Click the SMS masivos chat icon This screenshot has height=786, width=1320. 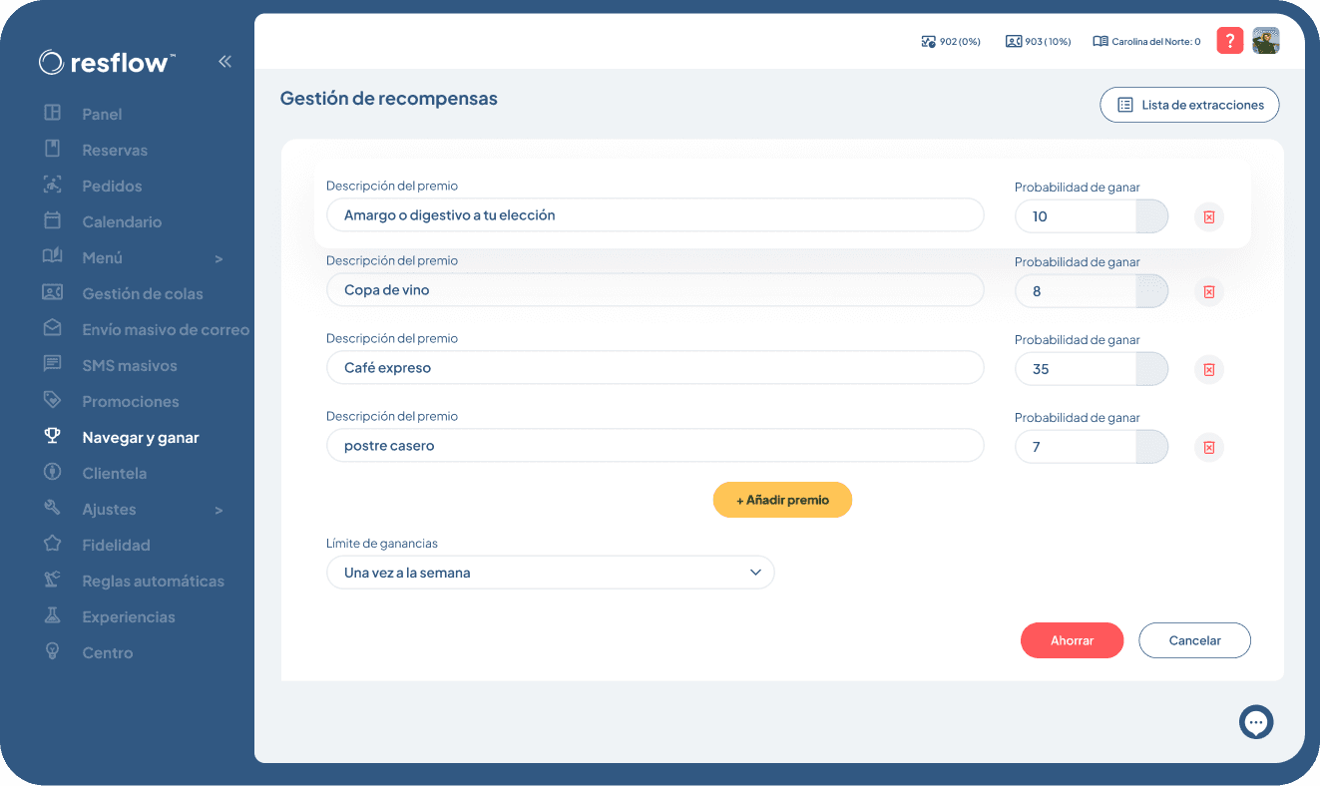pyautogui.click(x=53, y=365)
